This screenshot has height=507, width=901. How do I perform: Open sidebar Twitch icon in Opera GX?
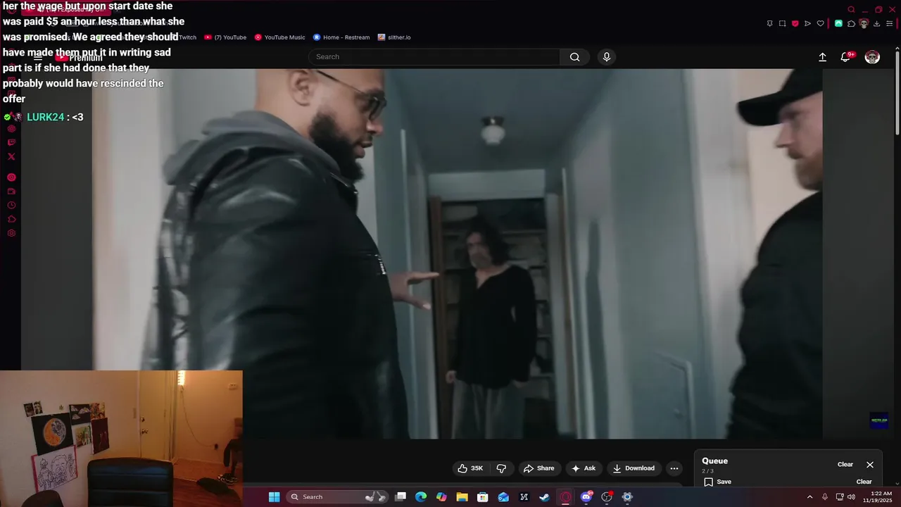click(11, 143)
